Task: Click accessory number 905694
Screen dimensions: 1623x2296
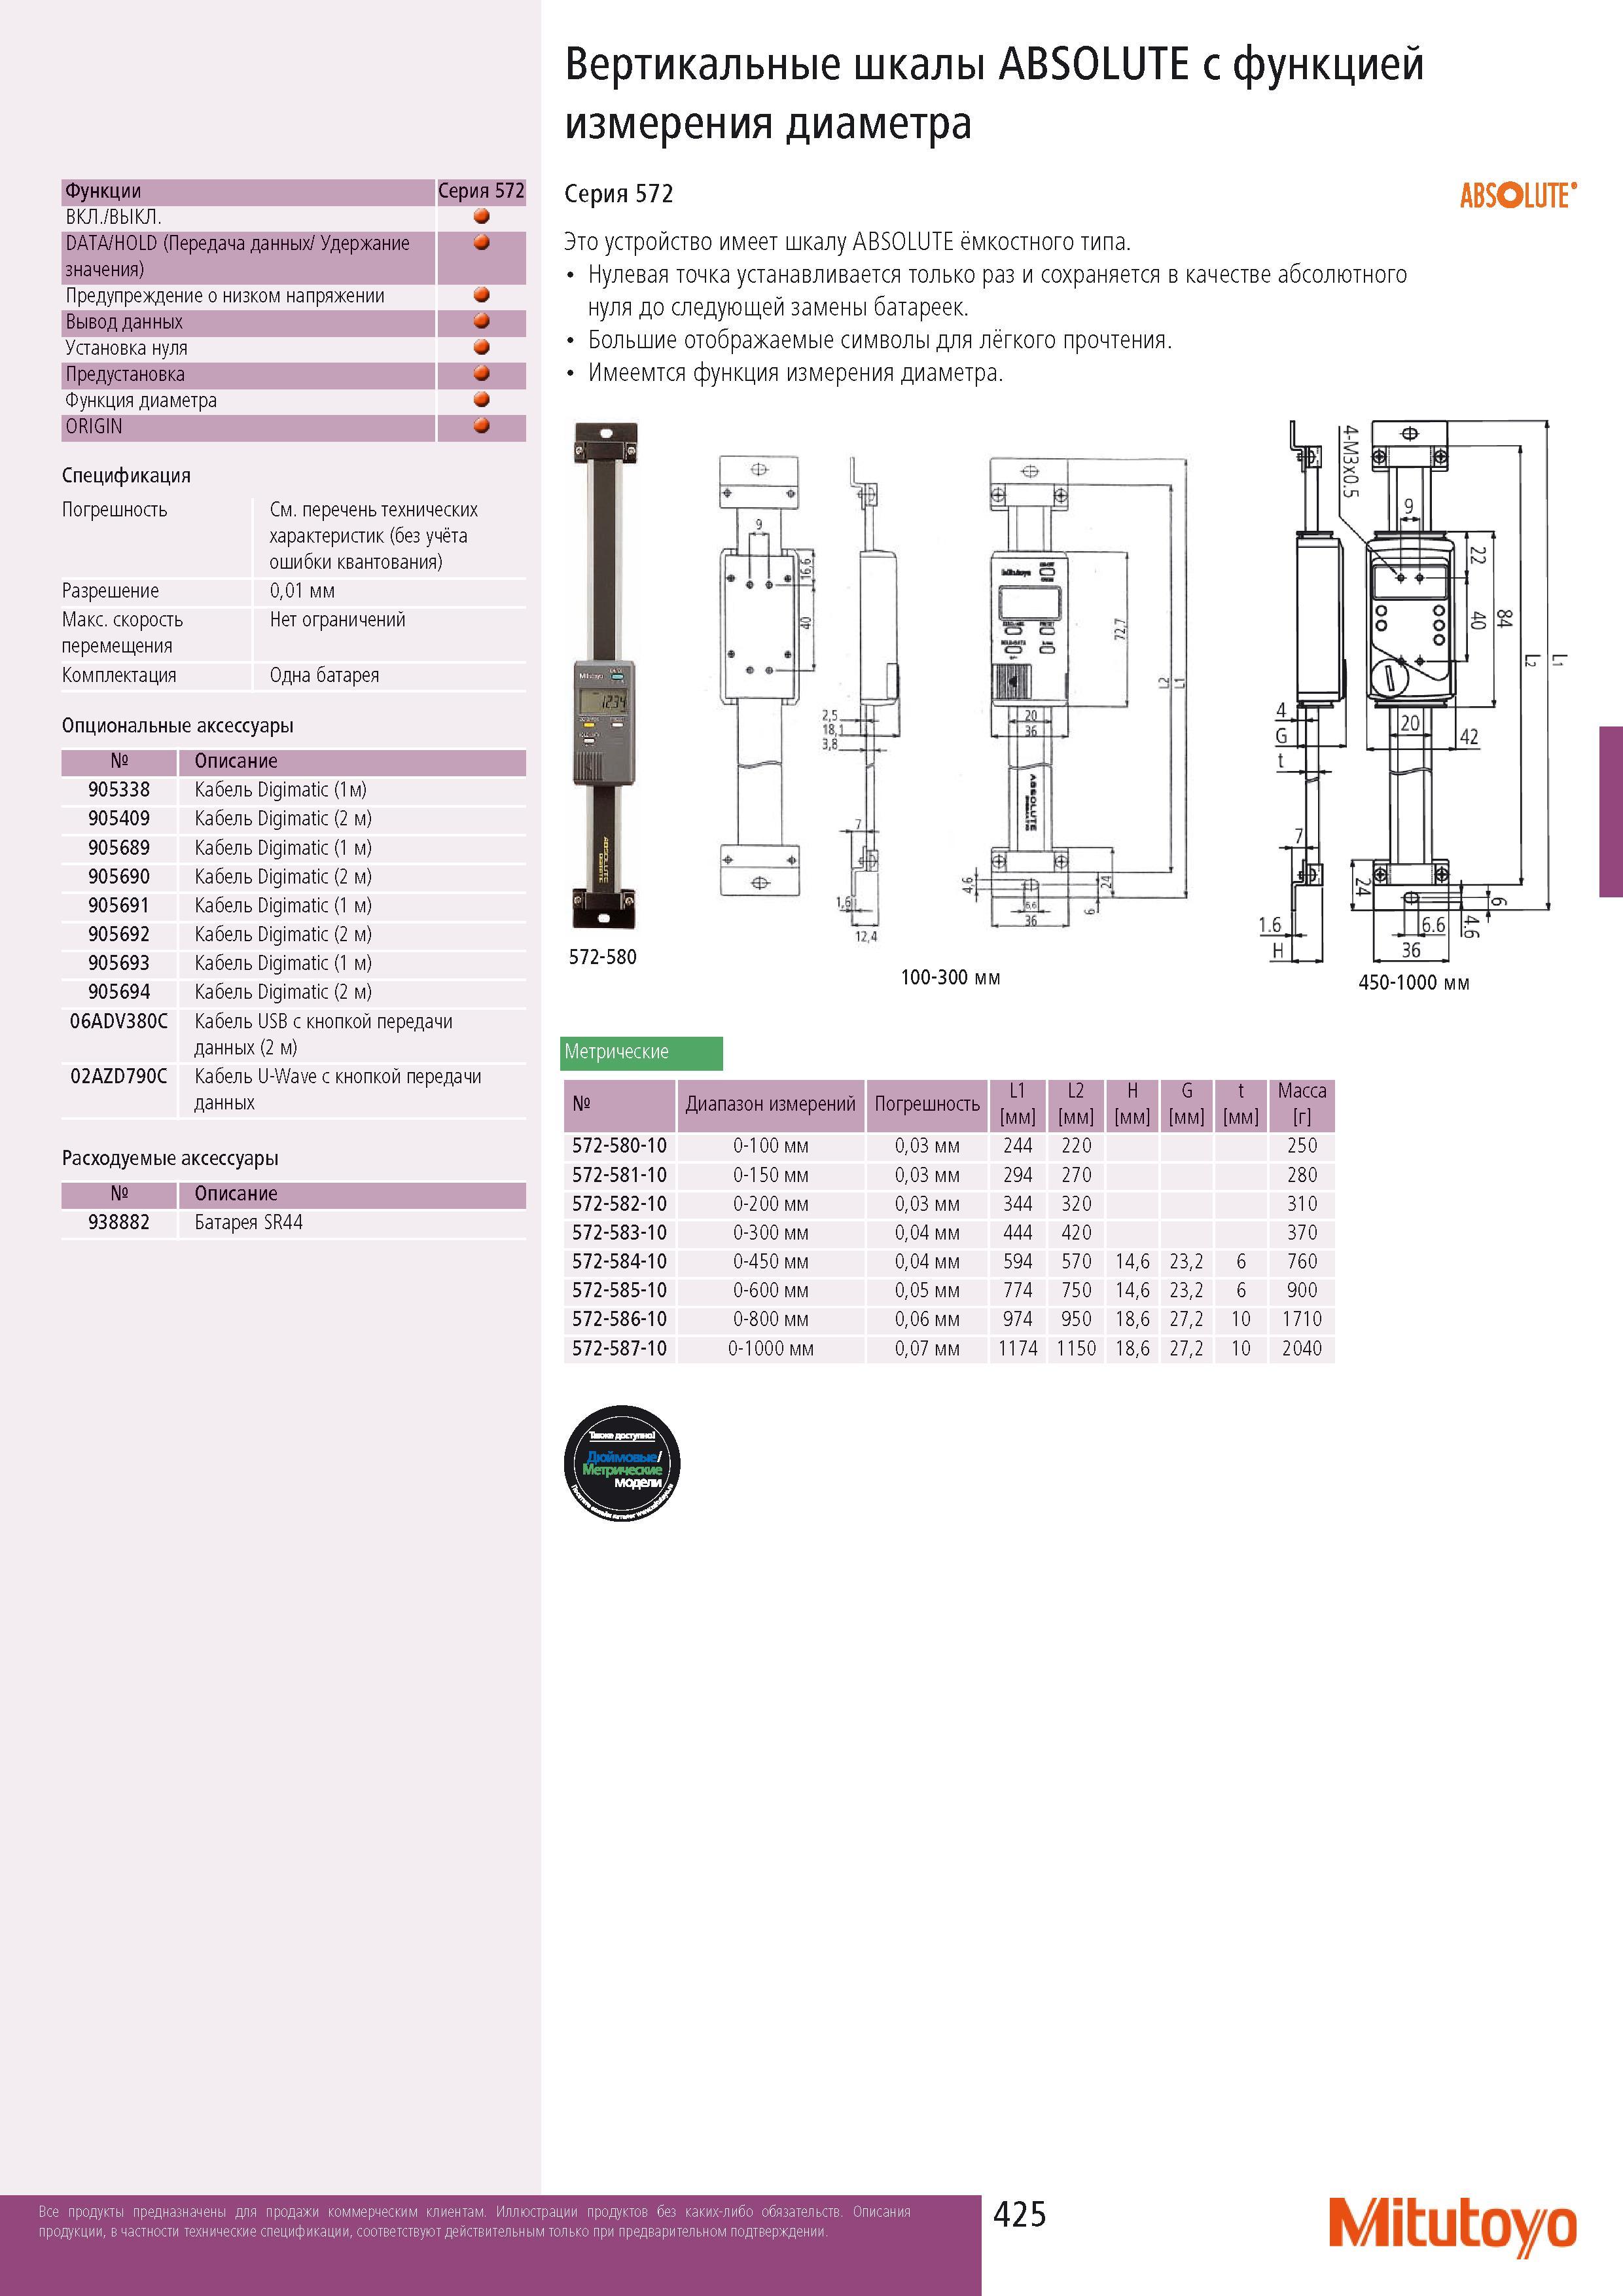Action: (x=119, y=992)
